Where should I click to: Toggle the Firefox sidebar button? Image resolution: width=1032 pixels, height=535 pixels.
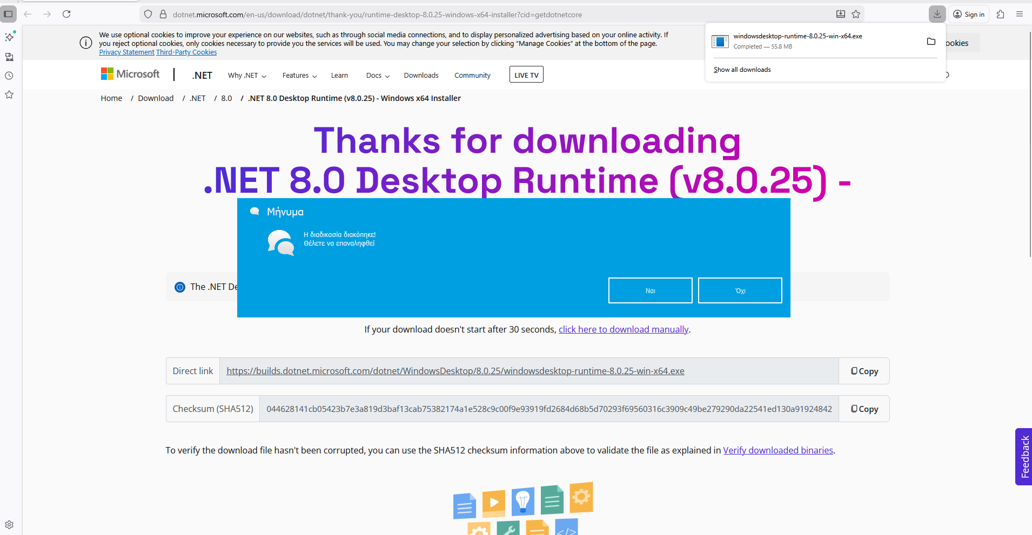(8, 14)
